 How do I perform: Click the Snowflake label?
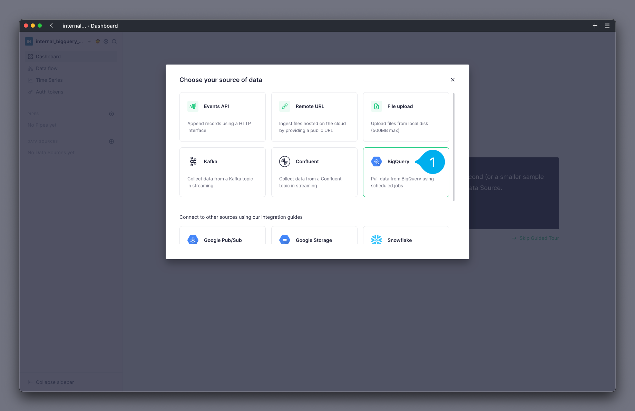click(400, 240)
